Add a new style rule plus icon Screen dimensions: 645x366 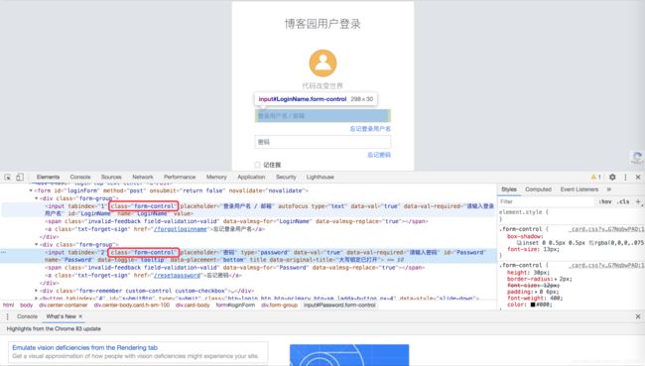point(638,201)
